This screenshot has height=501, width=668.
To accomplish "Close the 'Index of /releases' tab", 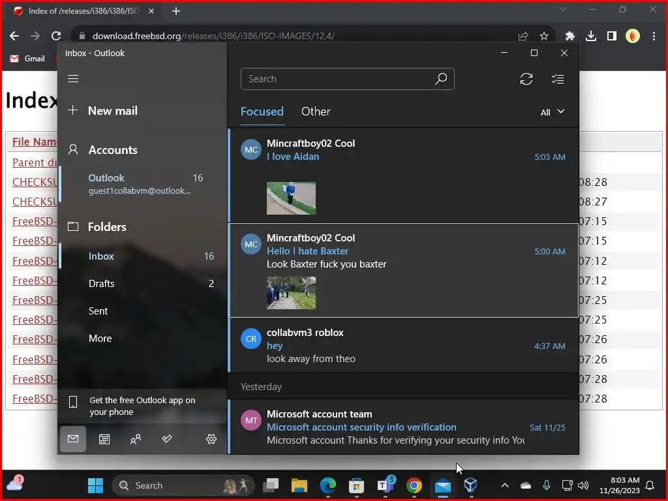I will click(151, 11).
